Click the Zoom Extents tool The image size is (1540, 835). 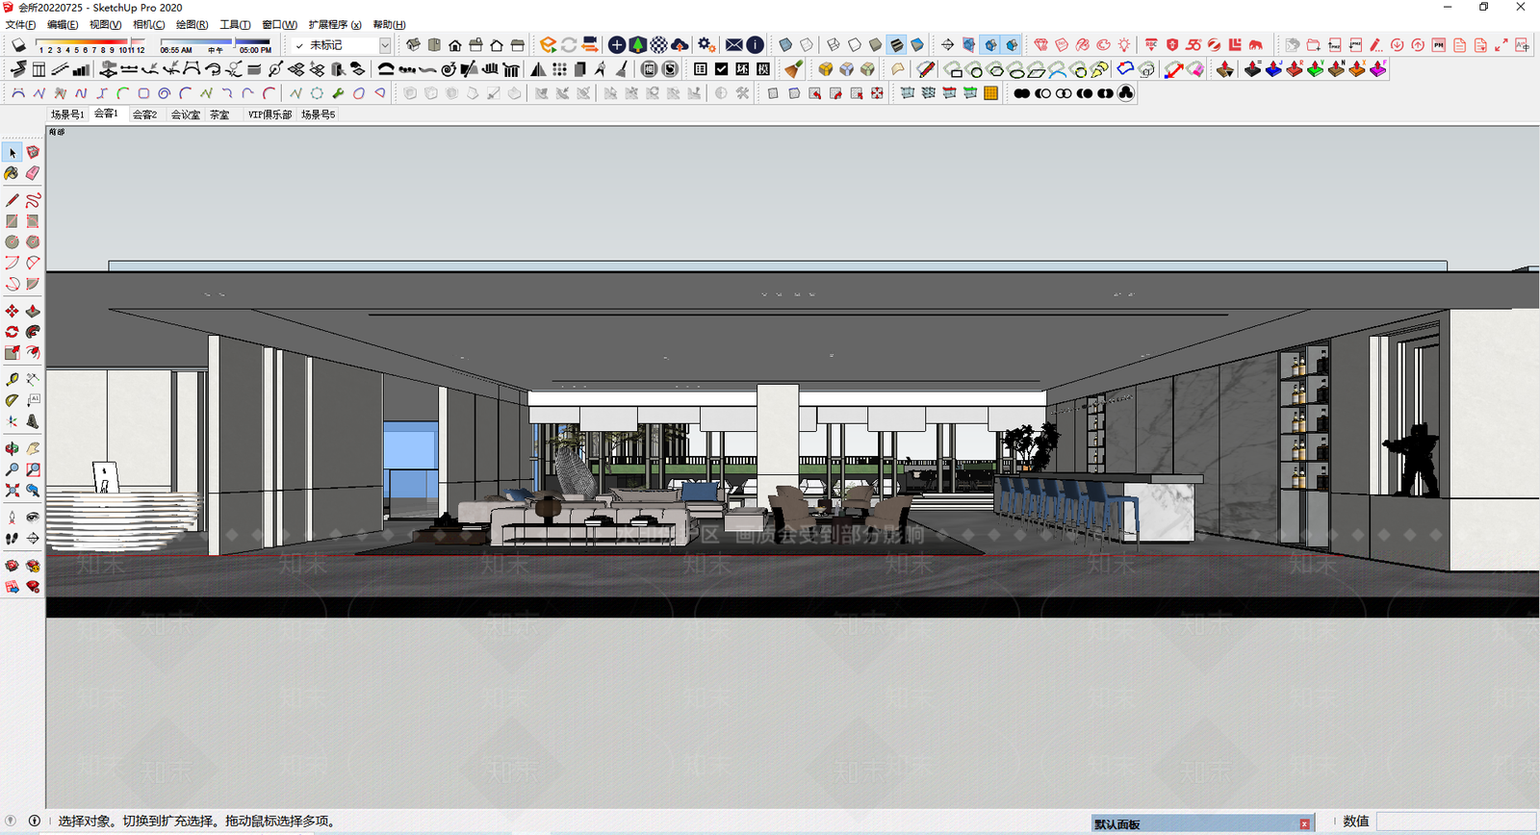point(12,491)
